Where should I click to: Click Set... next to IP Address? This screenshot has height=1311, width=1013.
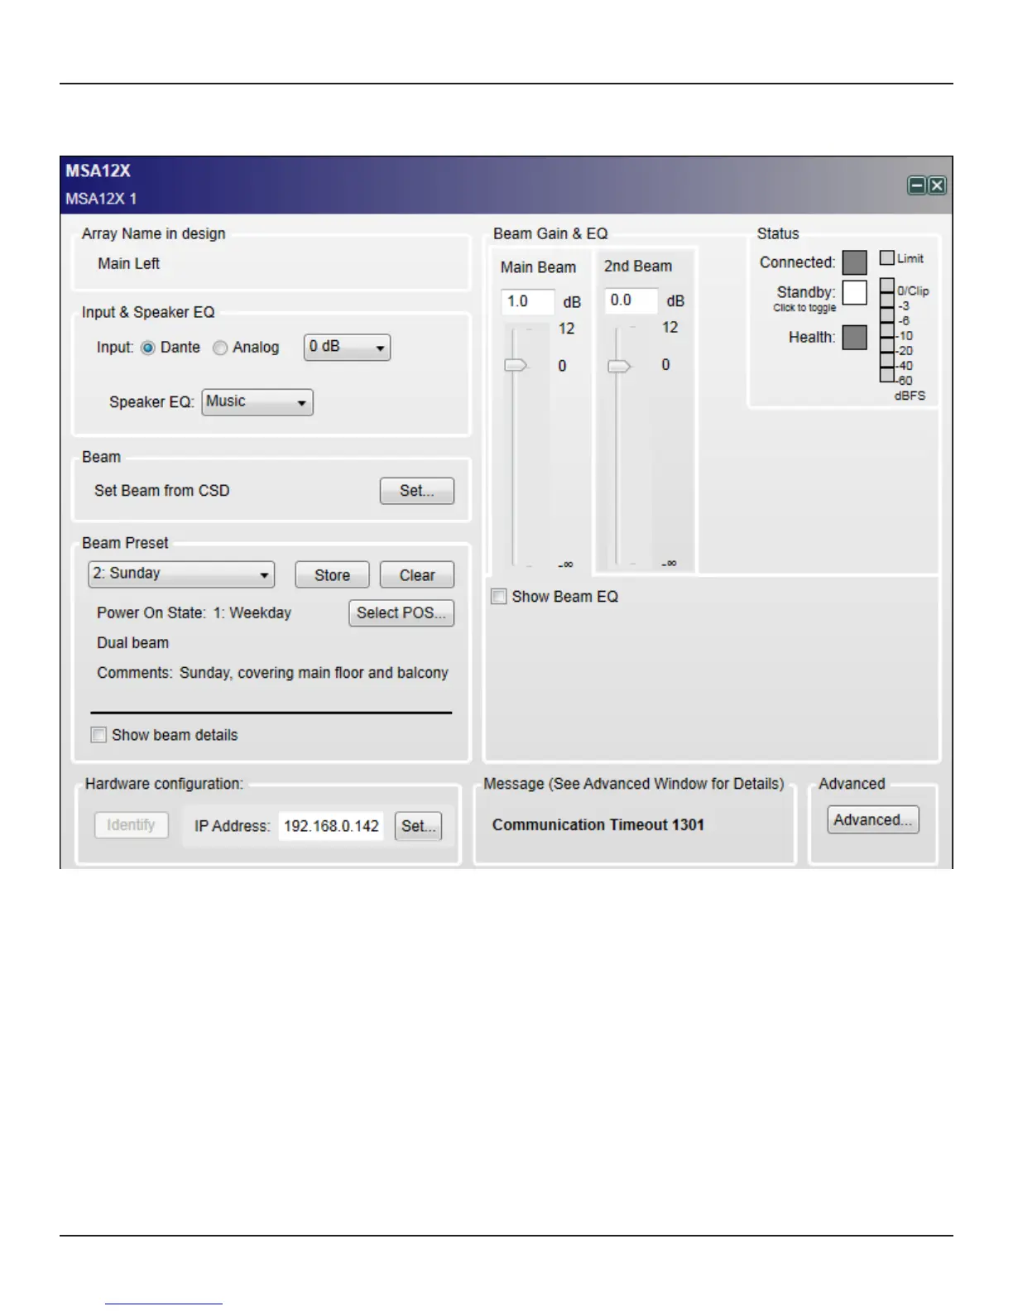tap(419, 826)
